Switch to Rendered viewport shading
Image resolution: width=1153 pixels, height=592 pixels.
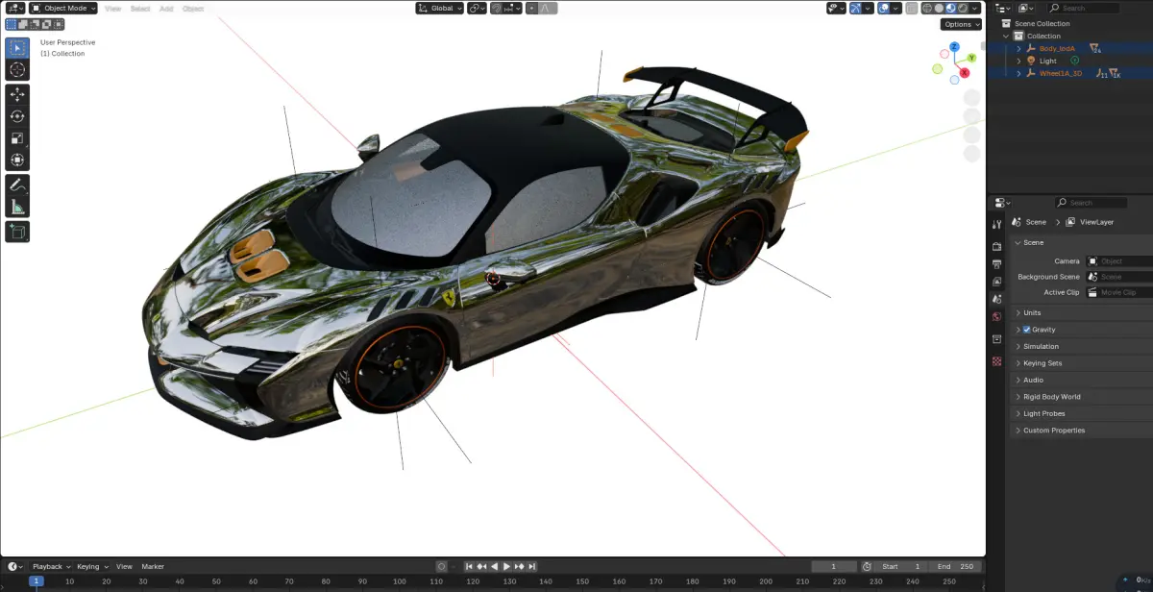click(x=964, y=8)
